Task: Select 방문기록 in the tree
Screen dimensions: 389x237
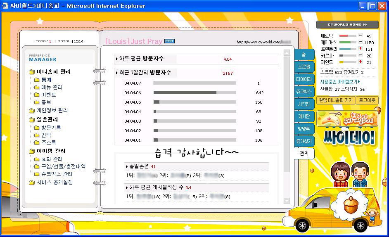Action: 51,128
